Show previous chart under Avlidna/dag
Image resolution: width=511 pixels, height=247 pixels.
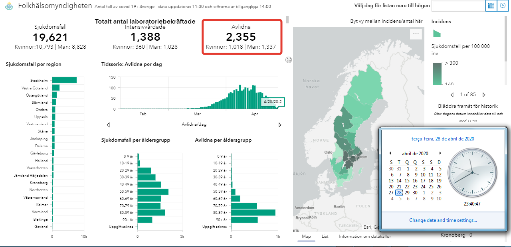click(108, 125)
